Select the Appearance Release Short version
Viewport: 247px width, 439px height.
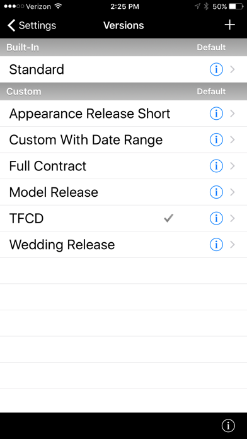123,114
